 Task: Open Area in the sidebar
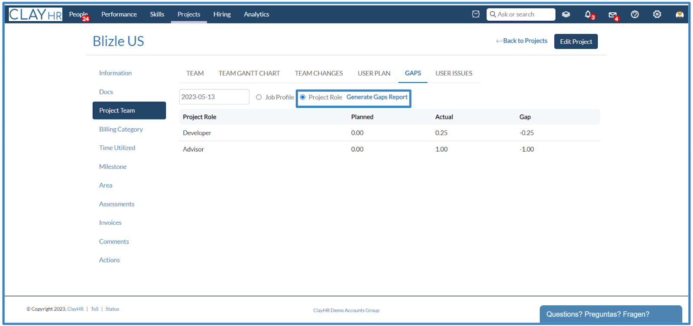pos(106,185)
